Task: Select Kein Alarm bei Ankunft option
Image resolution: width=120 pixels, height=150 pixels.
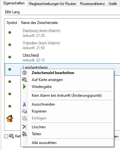Action: coord(67,95)
